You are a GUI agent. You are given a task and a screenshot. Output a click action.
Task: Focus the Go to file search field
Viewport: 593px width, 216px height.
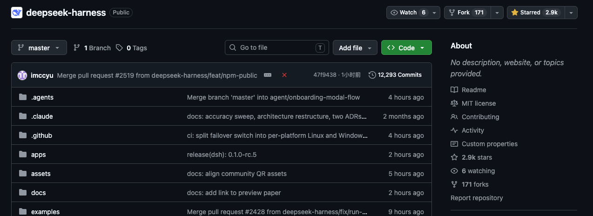[277, 47]
